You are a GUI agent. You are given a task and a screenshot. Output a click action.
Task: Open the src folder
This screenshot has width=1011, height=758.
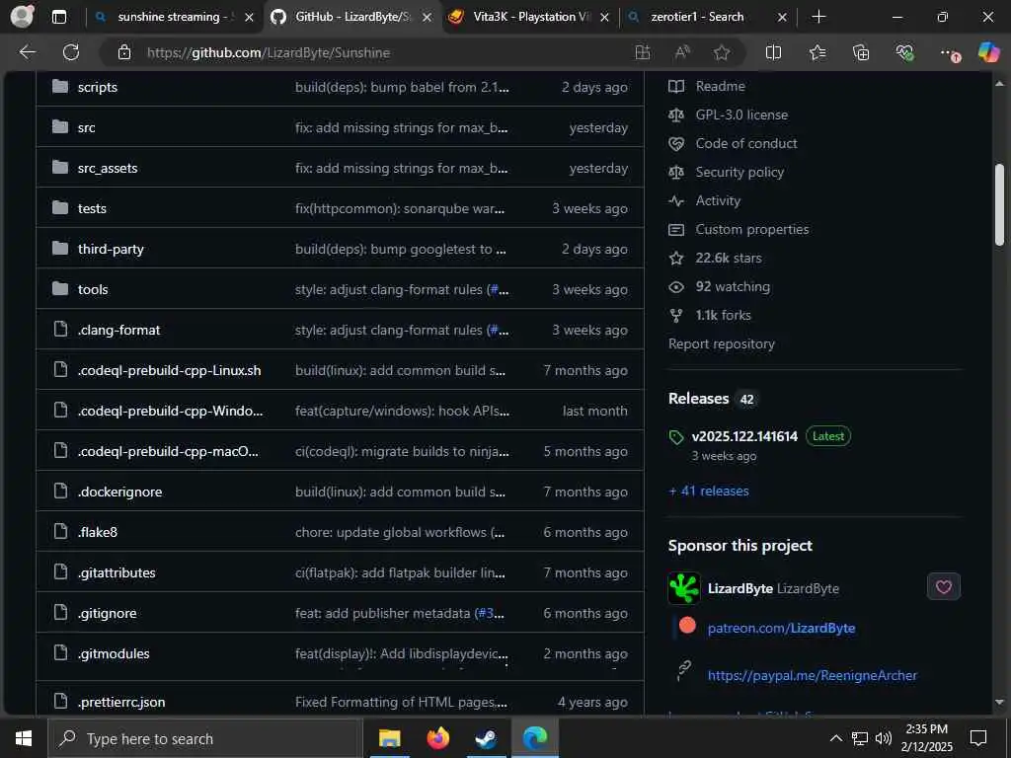pyautogui.click(x=87, y=127)
